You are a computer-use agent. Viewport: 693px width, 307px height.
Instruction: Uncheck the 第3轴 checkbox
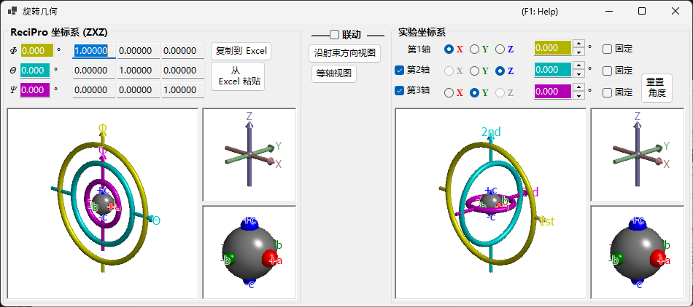tap(399, 91)
